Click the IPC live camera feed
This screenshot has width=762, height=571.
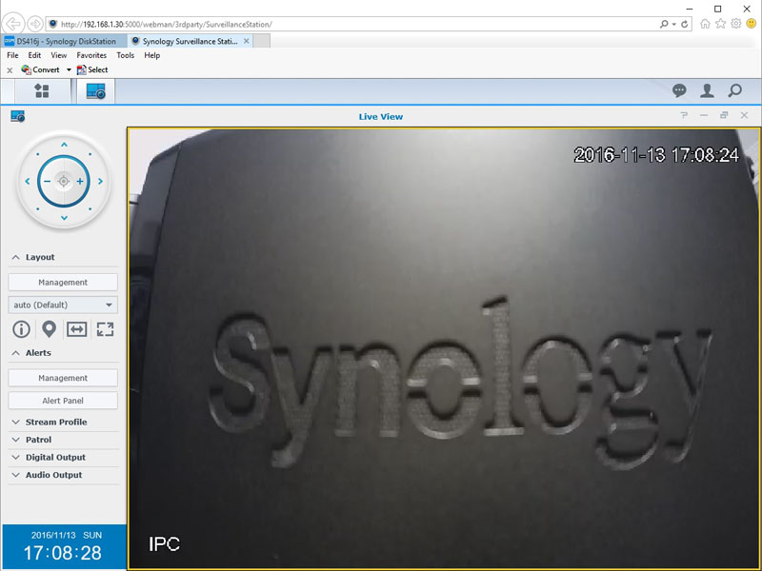point(444,348)
